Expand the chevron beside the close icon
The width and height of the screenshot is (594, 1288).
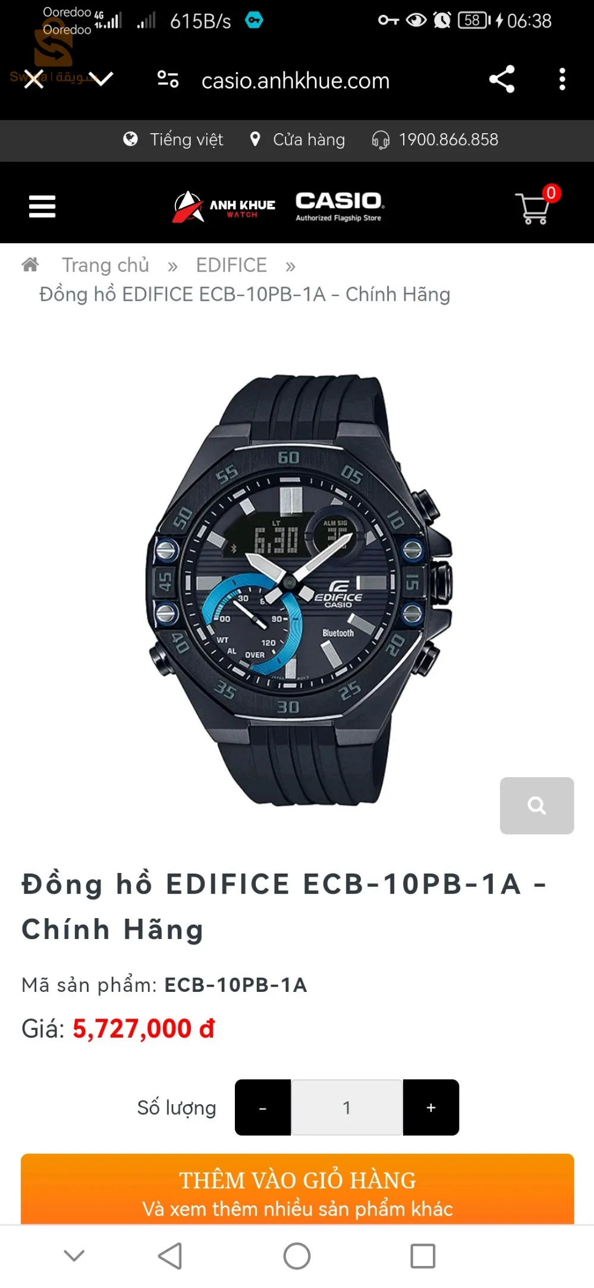coord(103,78)
